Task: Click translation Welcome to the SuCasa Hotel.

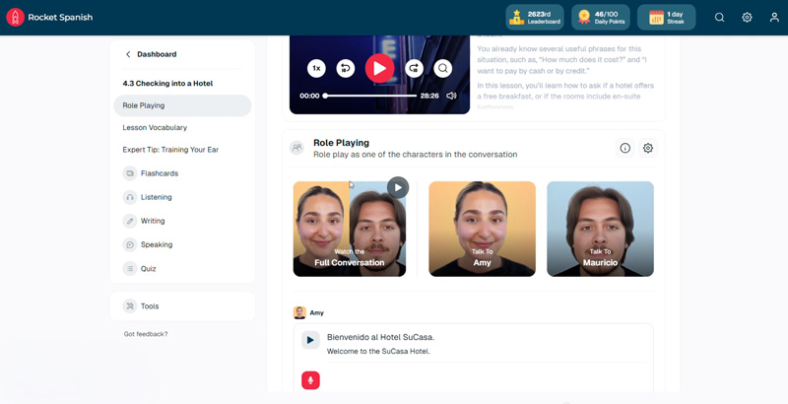Action: 378,351
